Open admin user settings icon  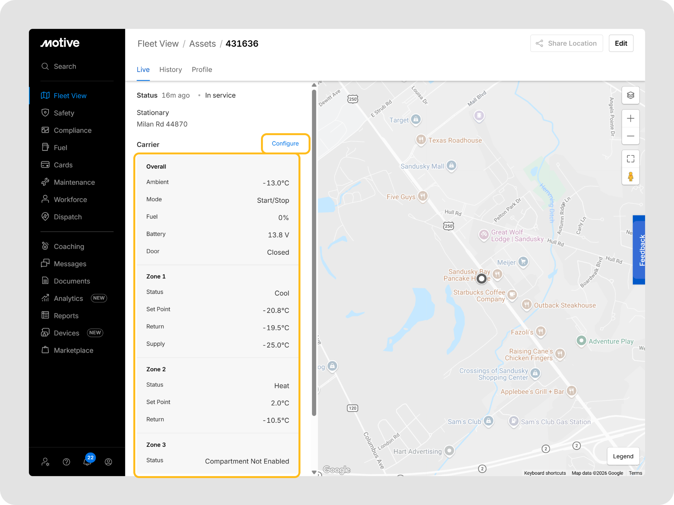[45, 462]
